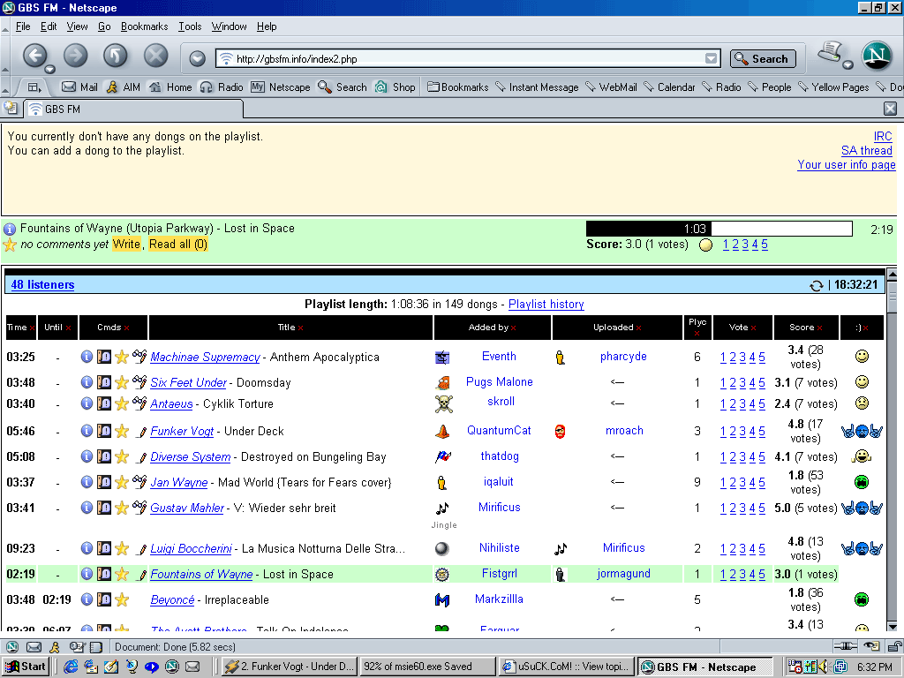The width and height of the screenshot is (904, 678).
Task: Open Mail from the personal toolbar
Action: click(x=79, y=87)
